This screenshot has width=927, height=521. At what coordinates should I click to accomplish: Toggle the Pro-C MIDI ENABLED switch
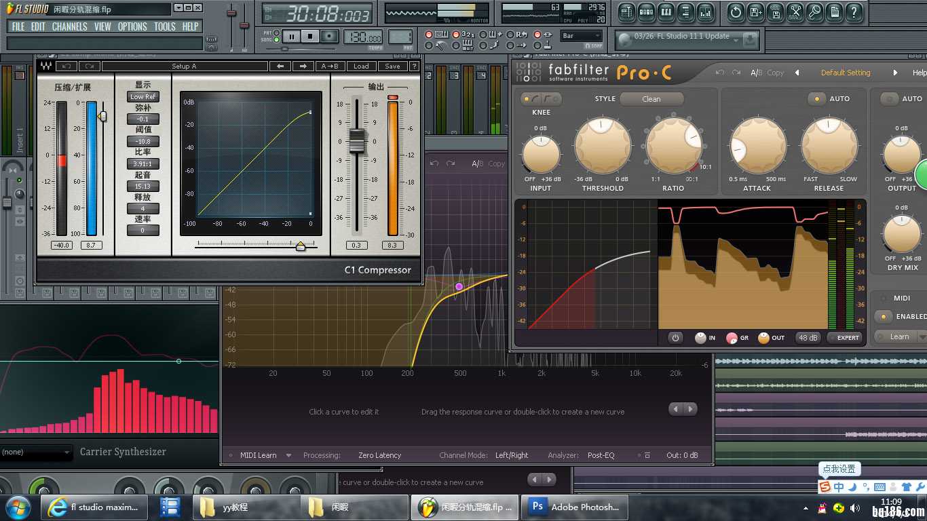(x=883, y=316)
